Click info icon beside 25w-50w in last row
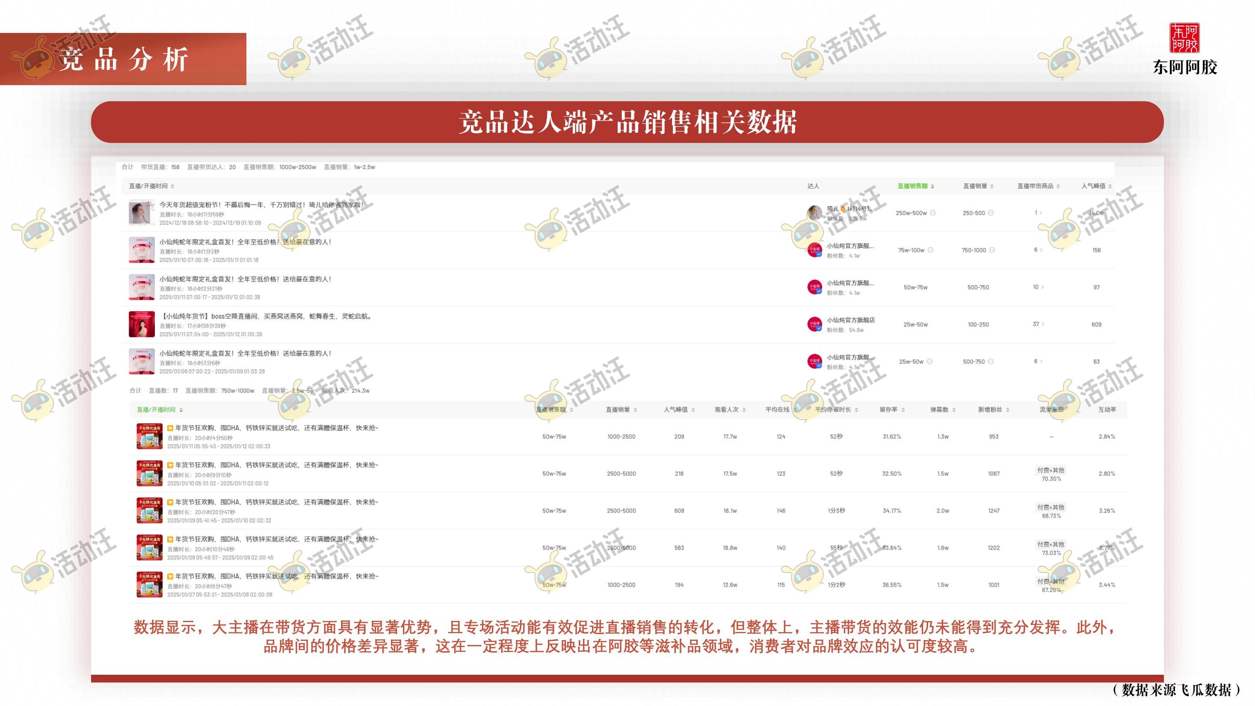Screen dimensions: 1255x706 point(929,362)
